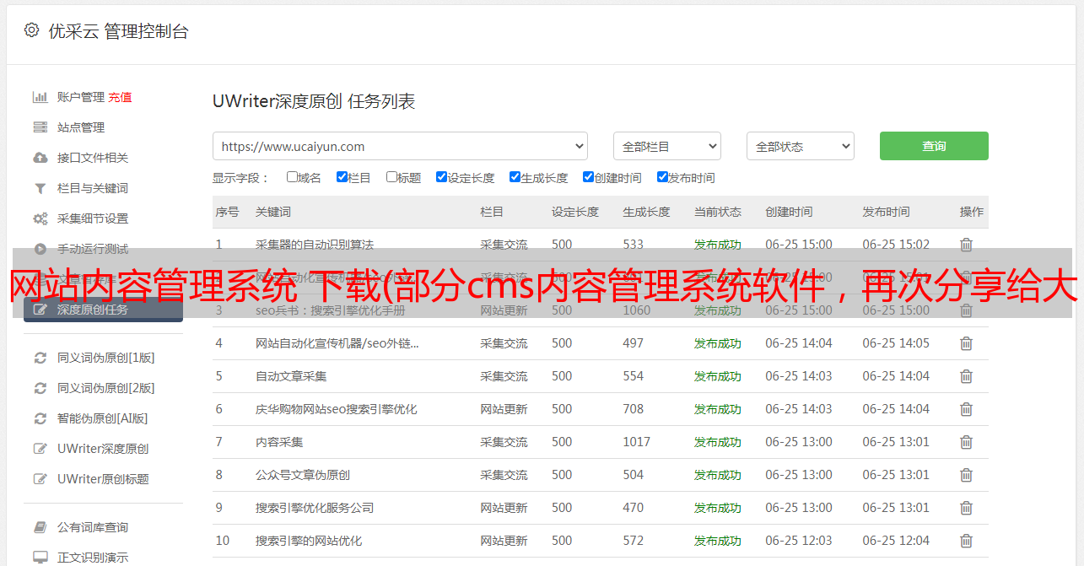Enable the 标题 display field checkbox
This screenshot has width=1084, height=566.
(x=391, y=177)
